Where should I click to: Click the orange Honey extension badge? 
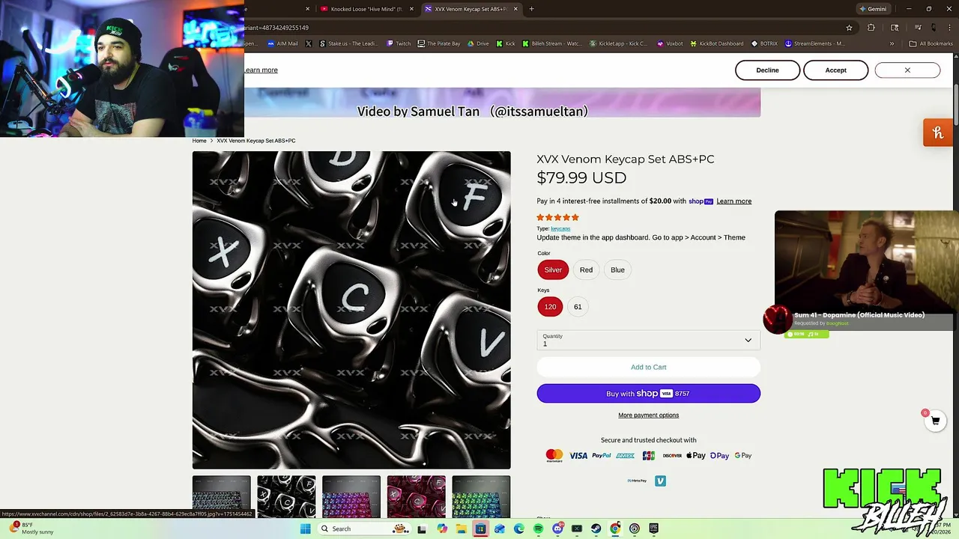pos(937,133)
